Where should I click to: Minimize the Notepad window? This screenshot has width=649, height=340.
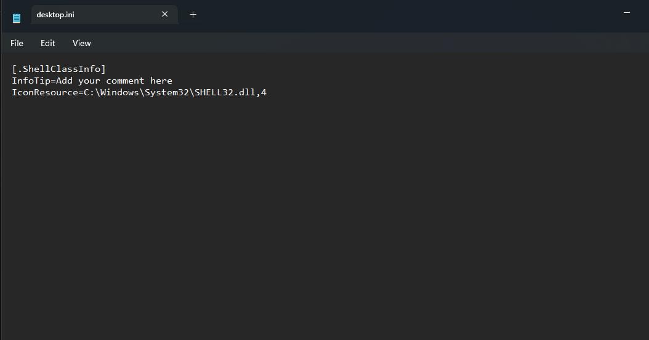(627, 13)
